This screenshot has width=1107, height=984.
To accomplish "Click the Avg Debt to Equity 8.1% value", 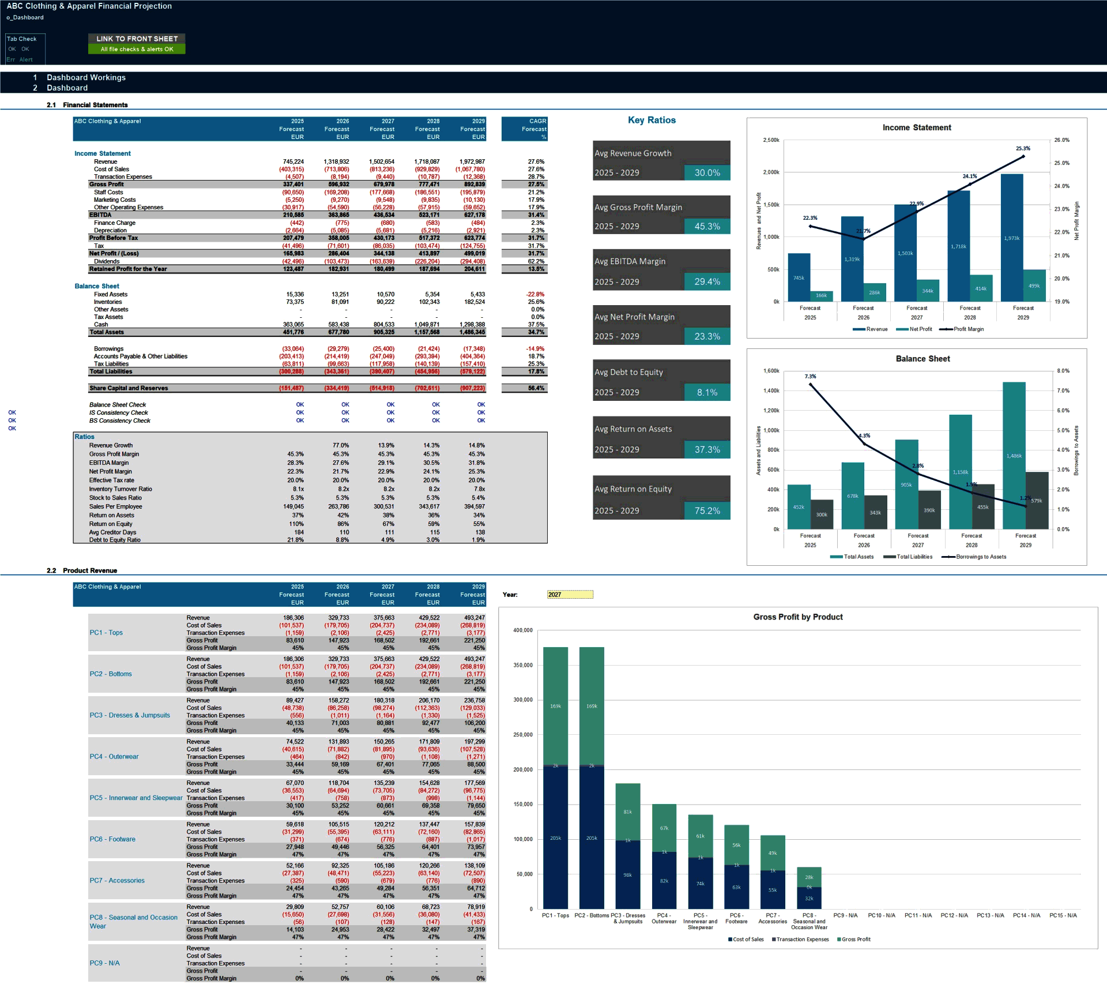I will pos(707,392).
